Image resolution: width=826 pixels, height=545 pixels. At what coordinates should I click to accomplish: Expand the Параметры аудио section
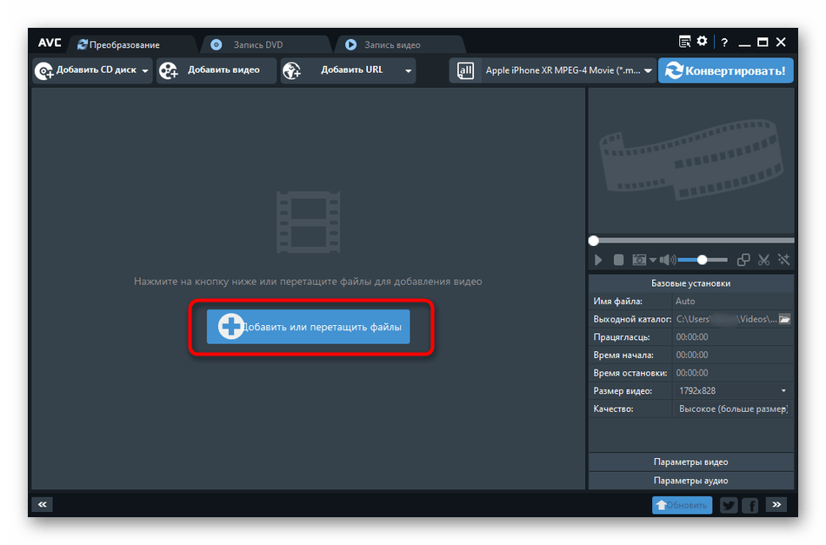coord(691,481)
